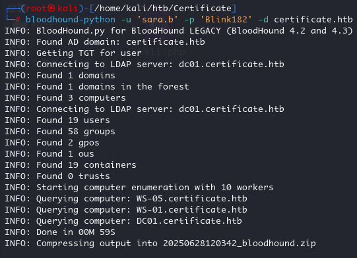
Task: Click the bloodhound-python command text
Action: (71, 20)
